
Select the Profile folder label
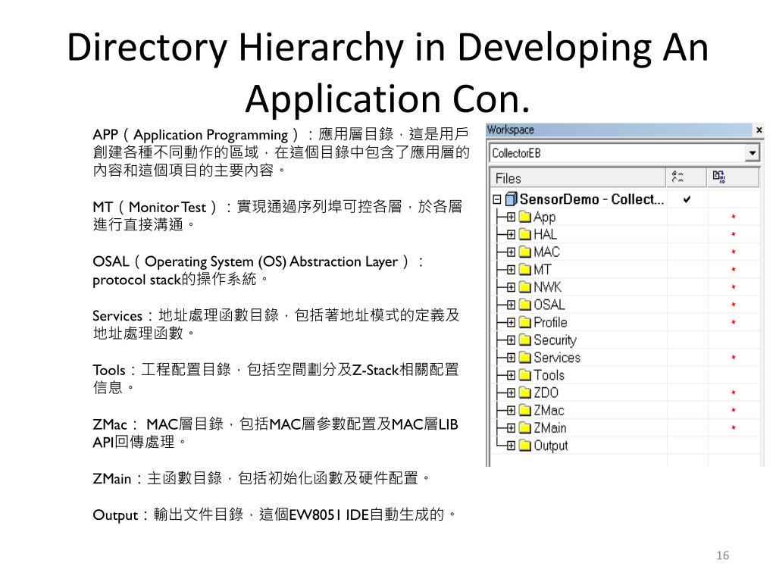point(550,323)
